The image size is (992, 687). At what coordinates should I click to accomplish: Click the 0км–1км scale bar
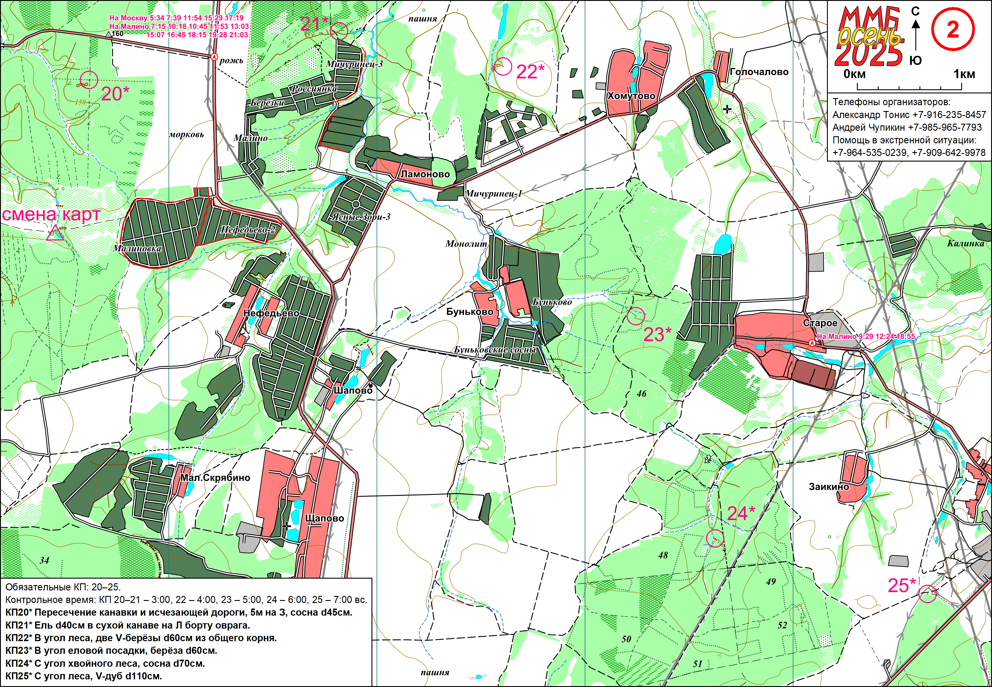pyautogui.click(x=909, y=88)
